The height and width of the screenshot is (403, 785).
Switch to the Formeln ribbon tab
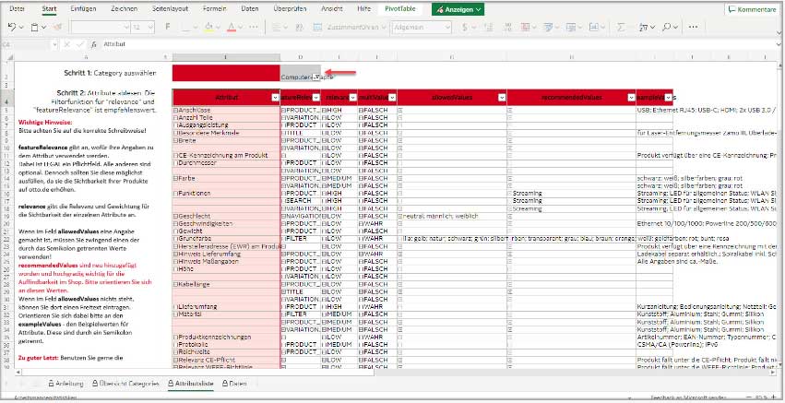(x=214, y=9)
